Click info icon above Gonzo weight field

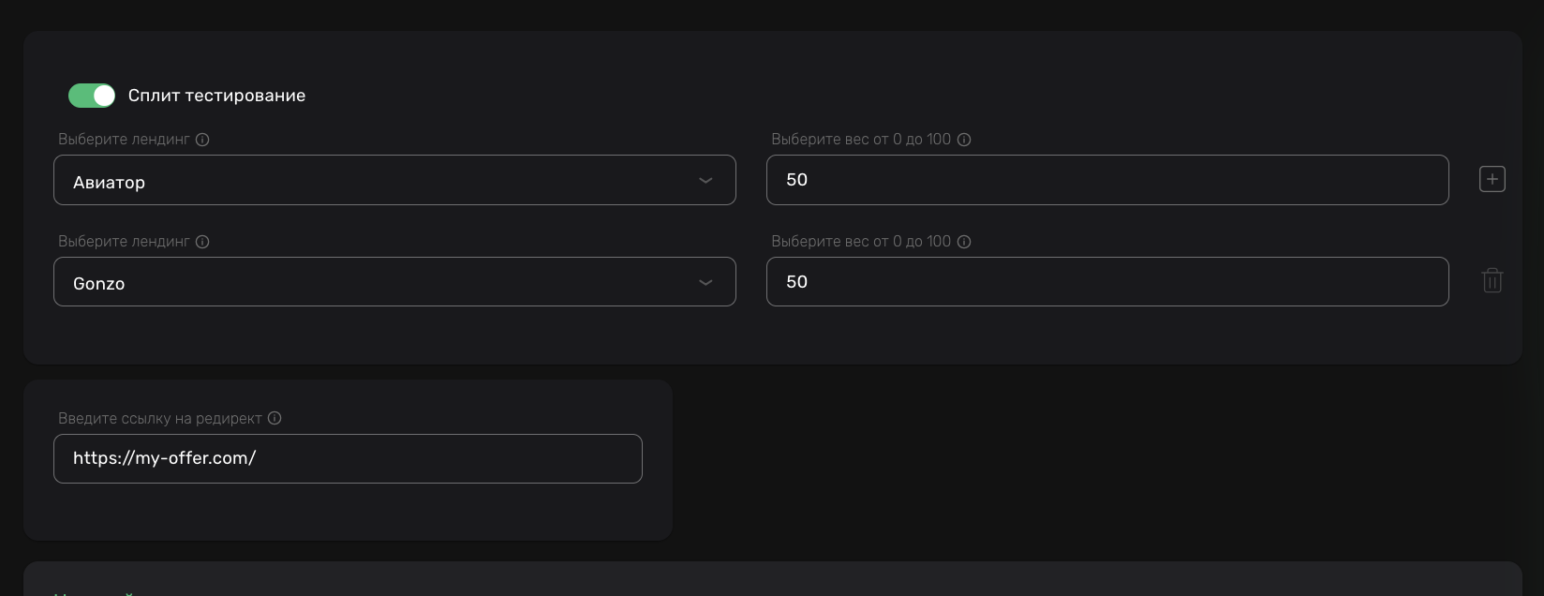[964, 242]
